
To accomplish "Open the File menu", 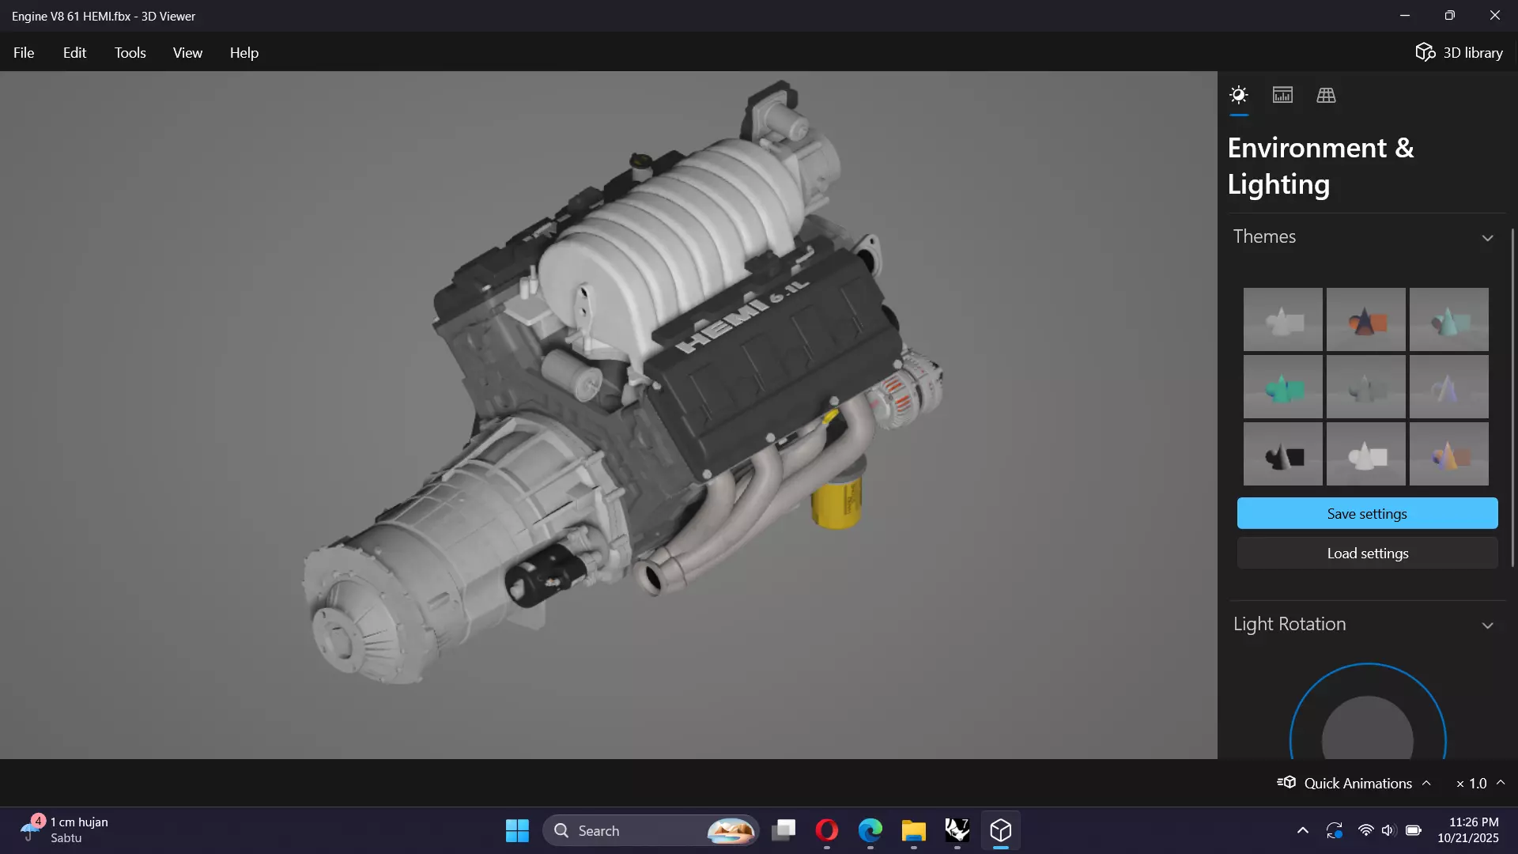I will tap(24, 52).
